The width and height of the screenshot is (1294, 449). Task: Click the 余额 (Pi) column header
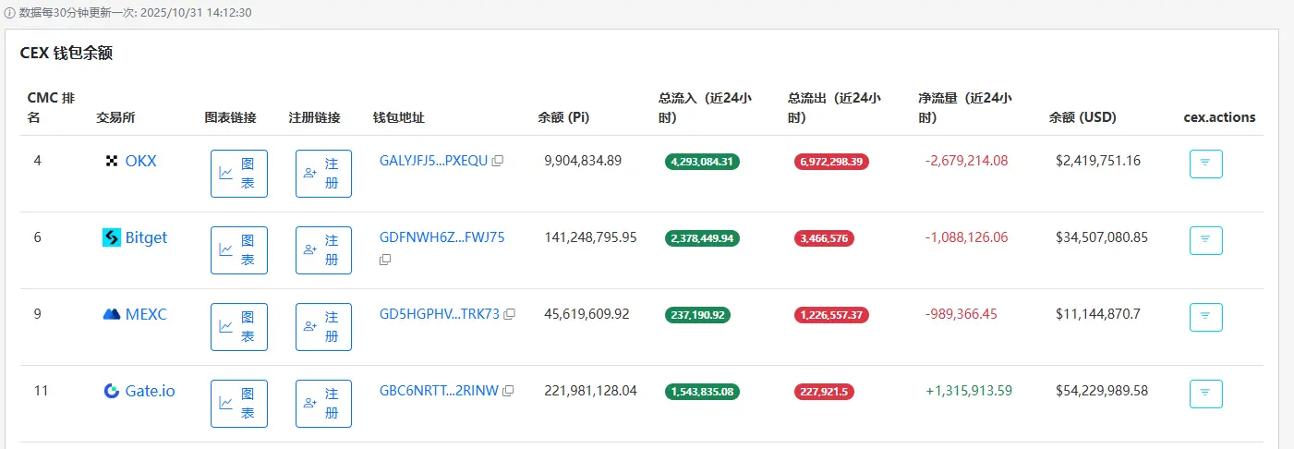tap(563, 117)
